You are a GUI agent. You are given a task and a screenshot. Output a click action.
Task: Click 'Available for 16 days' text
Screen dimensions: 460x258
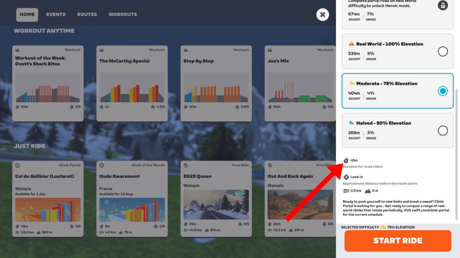pos(116,194)
